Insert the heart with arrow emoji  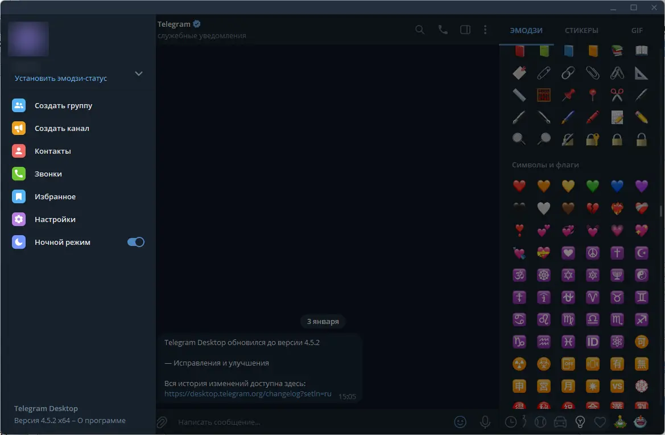tap(519, 253)
